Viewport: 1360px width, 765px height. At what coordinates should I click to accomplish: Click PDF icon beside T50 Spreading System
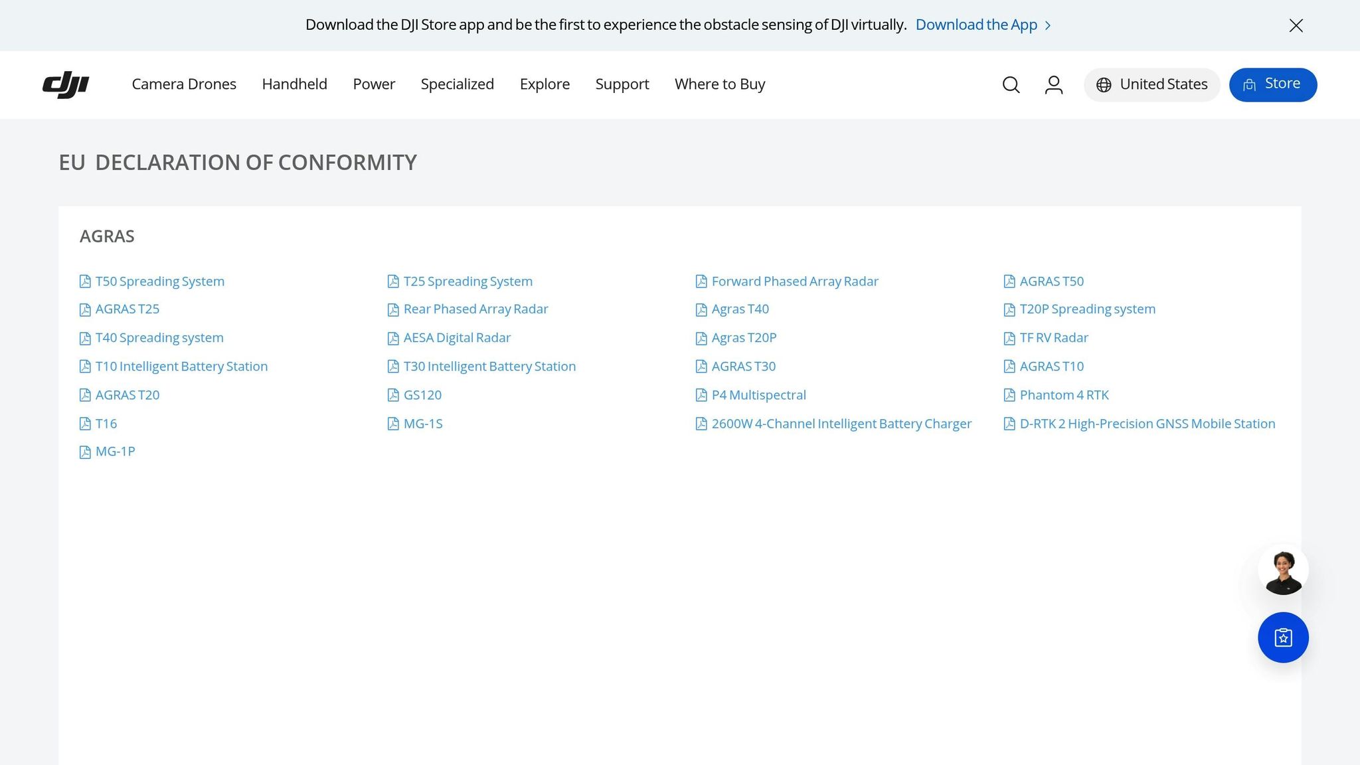click(x=85, y=282)
